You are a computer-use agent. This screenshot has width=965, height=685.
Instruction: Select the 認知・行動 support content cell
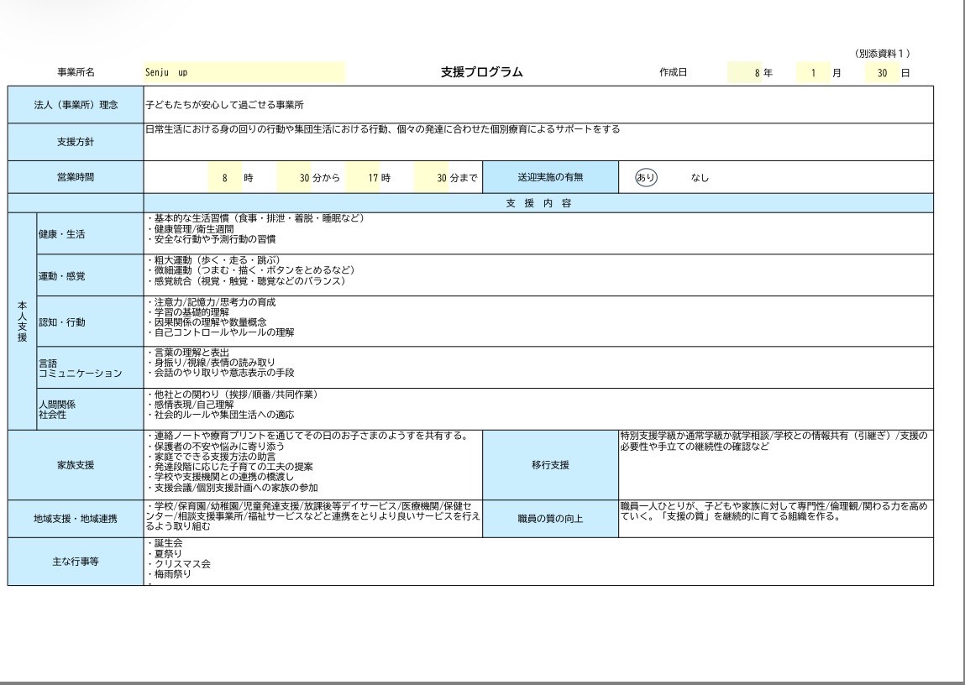(x=538, y=321)
